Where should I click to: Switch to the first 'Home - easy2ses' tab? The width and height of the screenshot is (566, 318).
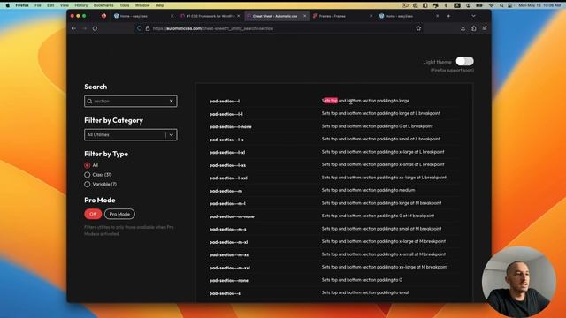(143, 16)
